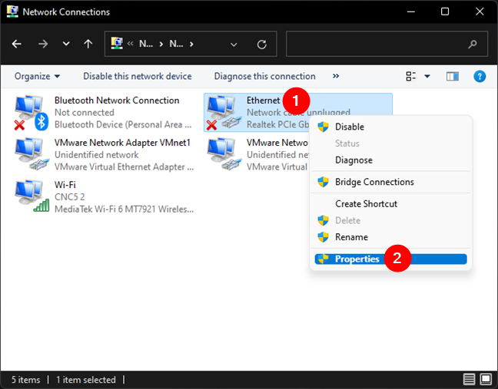Switch to large icons view in status bar
The image size is (498, 389).
pos(484,380)
